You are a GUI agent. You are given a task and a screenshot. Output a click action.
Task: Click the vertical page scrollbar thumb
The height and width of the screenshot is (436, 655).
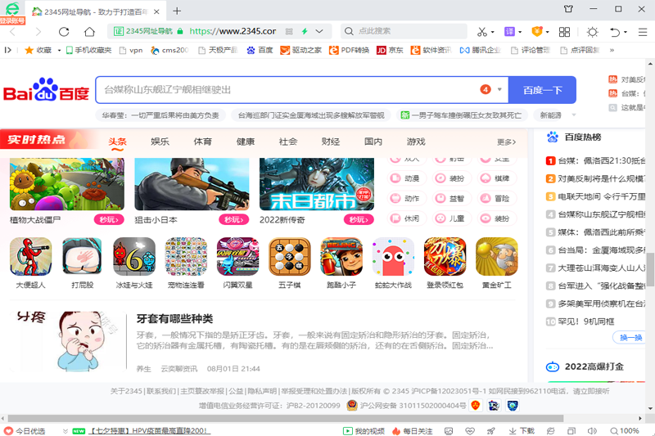[650, 268]
